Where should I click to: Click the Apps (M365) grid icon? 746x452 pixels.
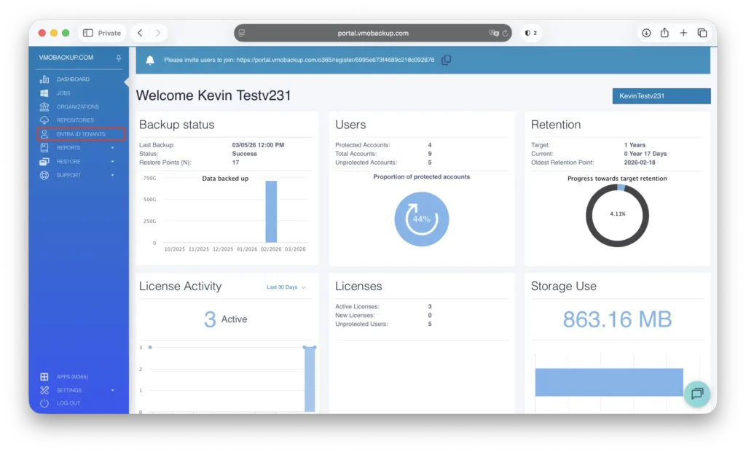[44, 377]
